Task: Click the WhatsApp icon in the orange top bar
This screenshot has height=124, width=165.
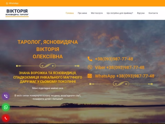Action: click(7, 3)
